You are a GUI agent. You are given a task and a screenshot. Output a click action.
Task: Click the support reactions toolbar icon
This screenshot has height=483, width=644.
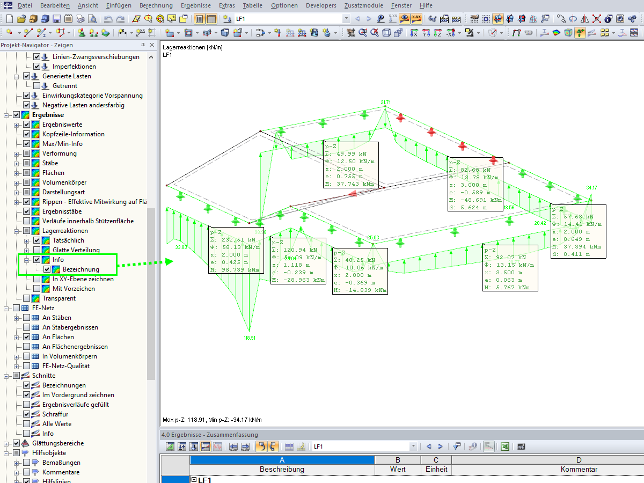(580, 33)
